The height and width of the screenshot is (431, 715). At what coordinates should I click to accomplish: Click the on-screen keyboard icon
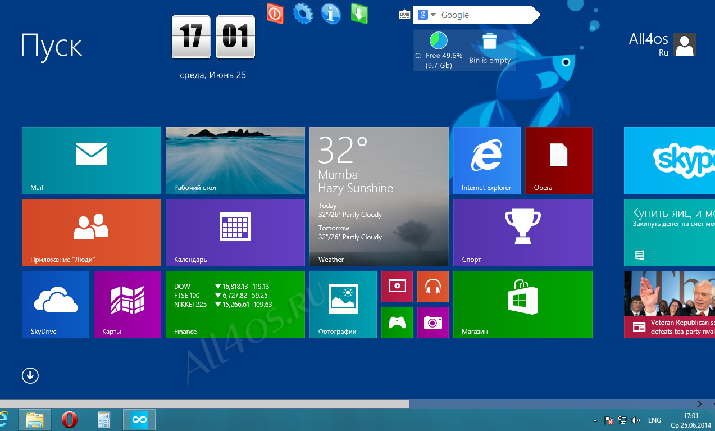[404, 15]
